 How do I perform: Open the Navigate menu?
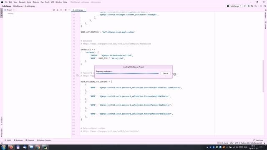[x=22, y=2]
